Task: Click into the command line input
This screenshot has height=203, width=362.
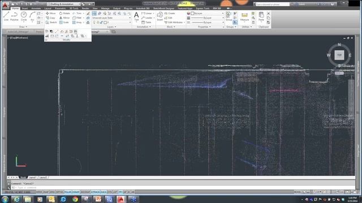Action: coord(182,188)
